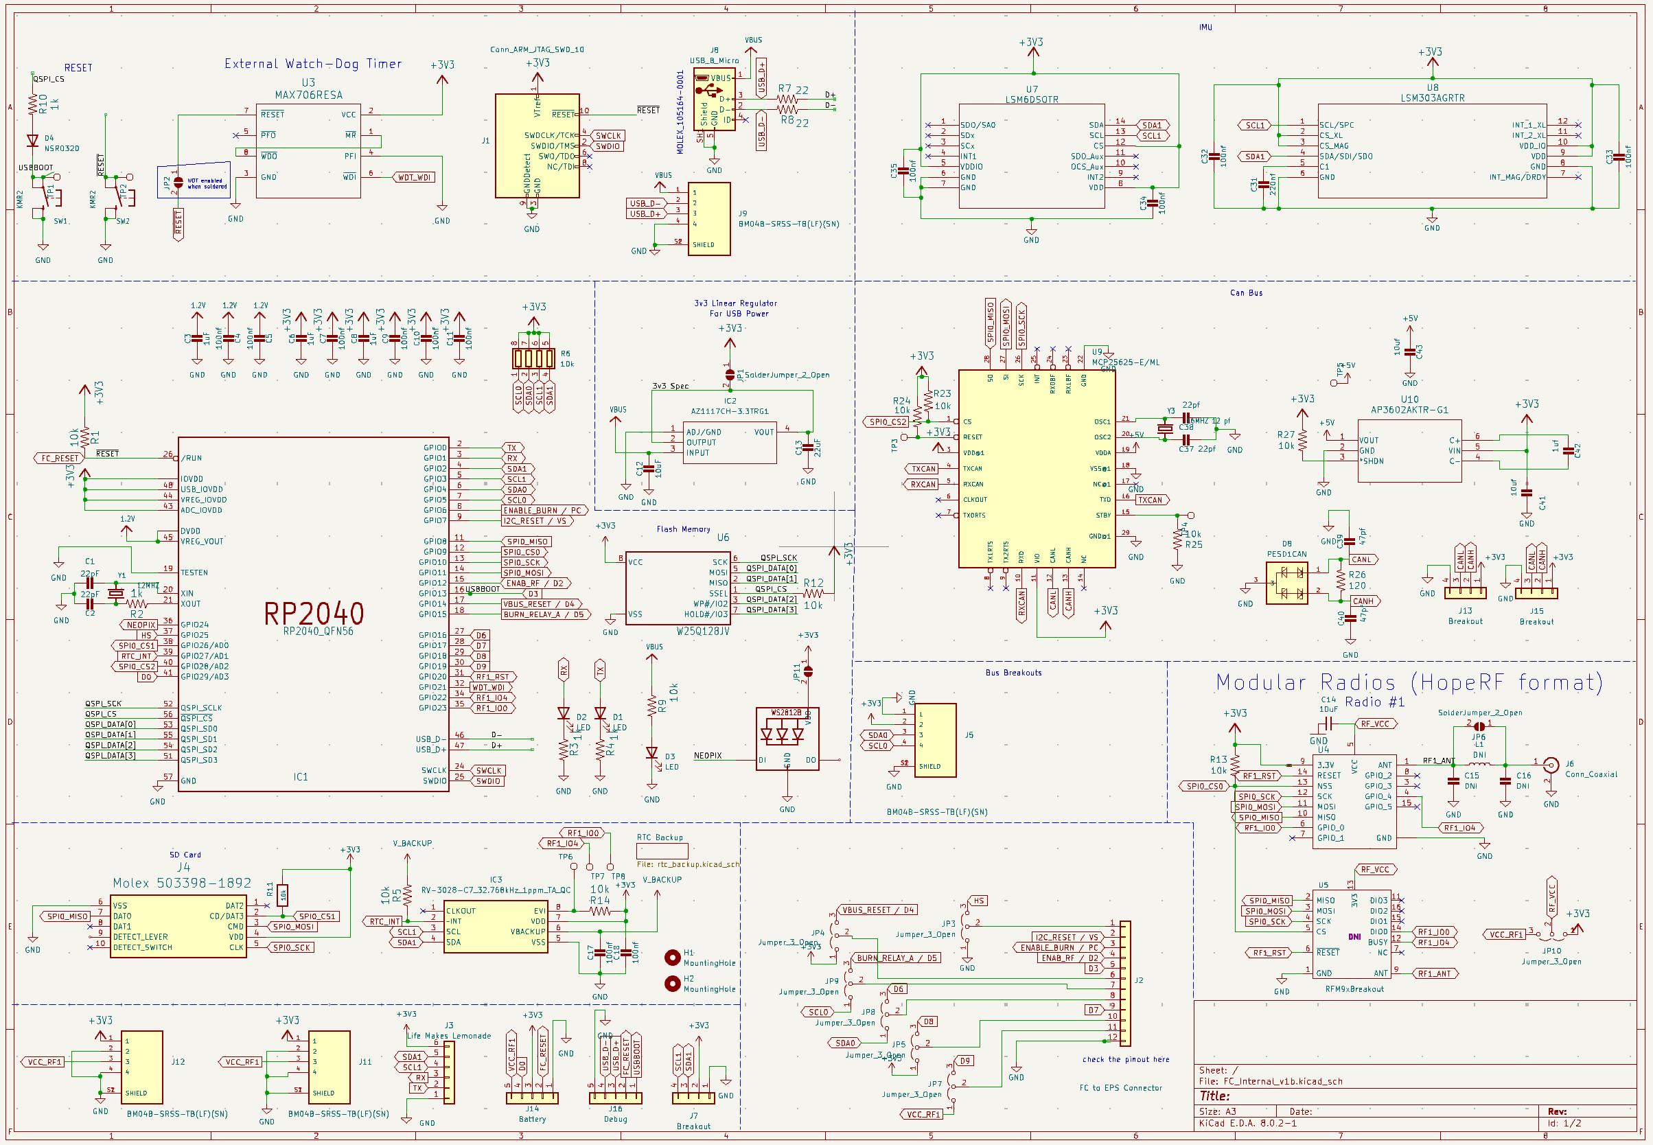The height and width of the screenshot is (1145, 1653).
Task: Click the J2 FC to EPS connector symbol
Action: (x=1125, y=984)
